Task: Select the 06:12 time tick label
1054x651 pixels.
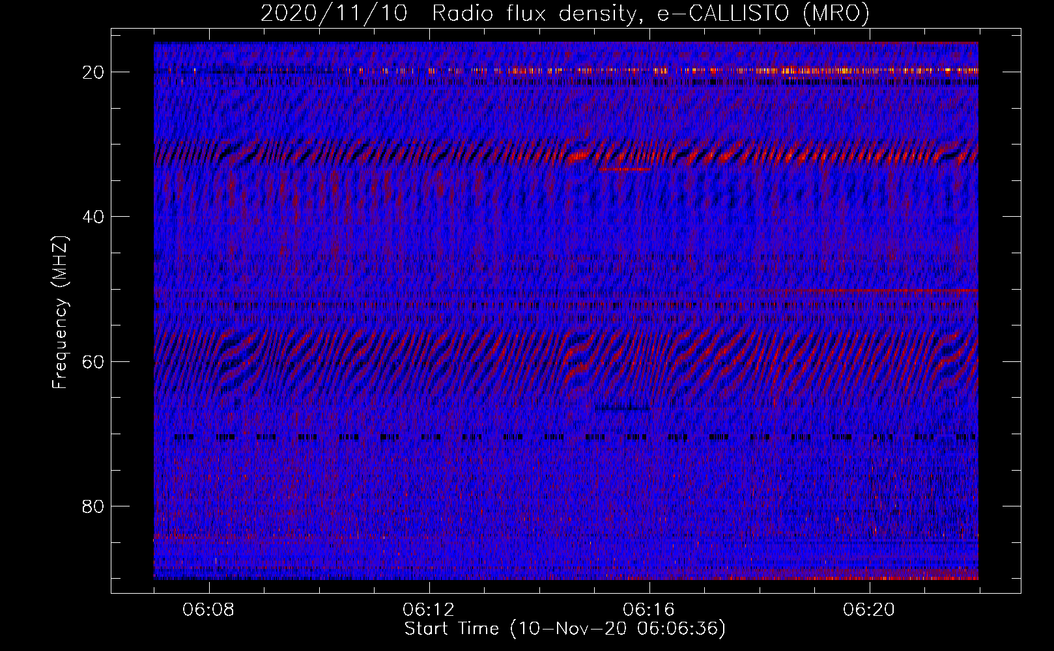Action: pos(429,610)
